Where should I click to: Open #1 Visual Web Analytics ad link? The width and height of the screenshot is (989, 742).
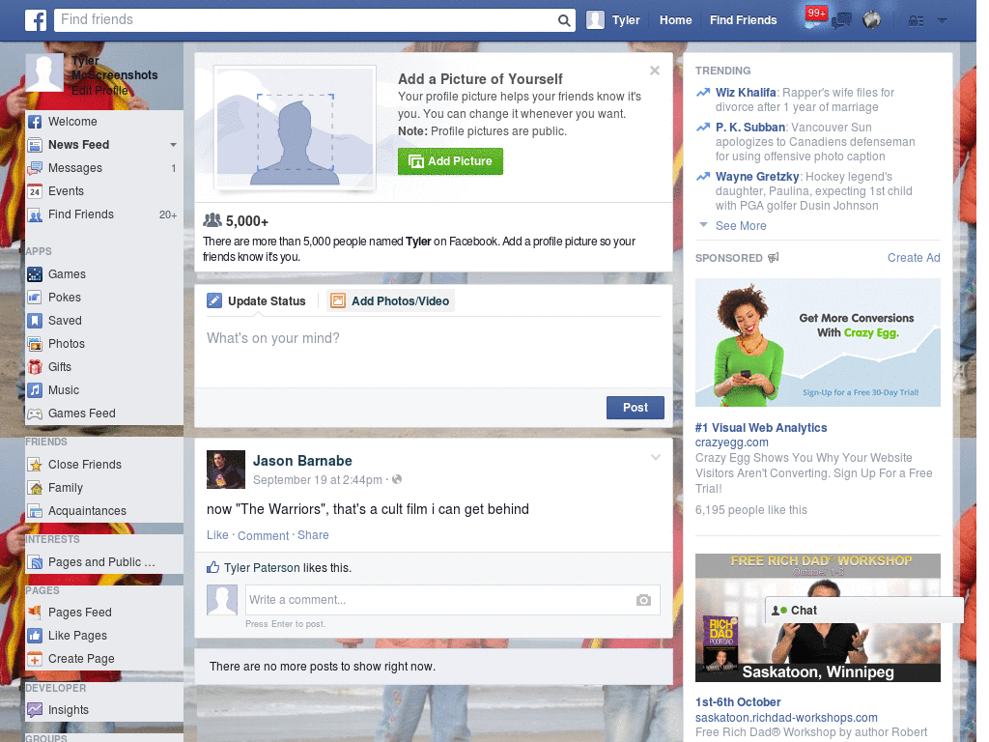tap(761, 428)
